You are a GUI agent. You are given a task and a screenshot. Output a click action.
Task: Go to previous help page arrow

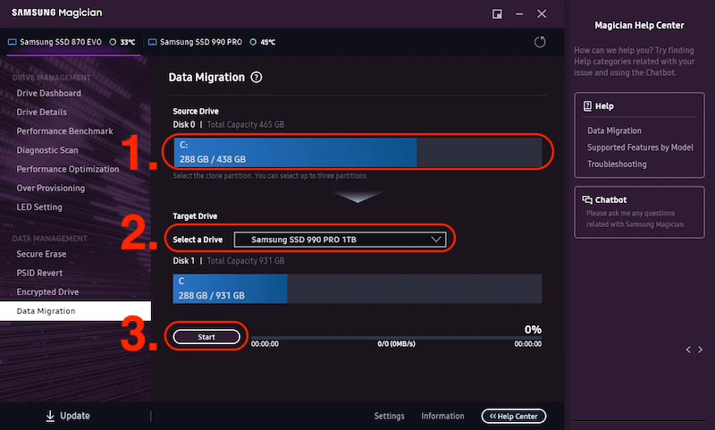click(688, 349)
